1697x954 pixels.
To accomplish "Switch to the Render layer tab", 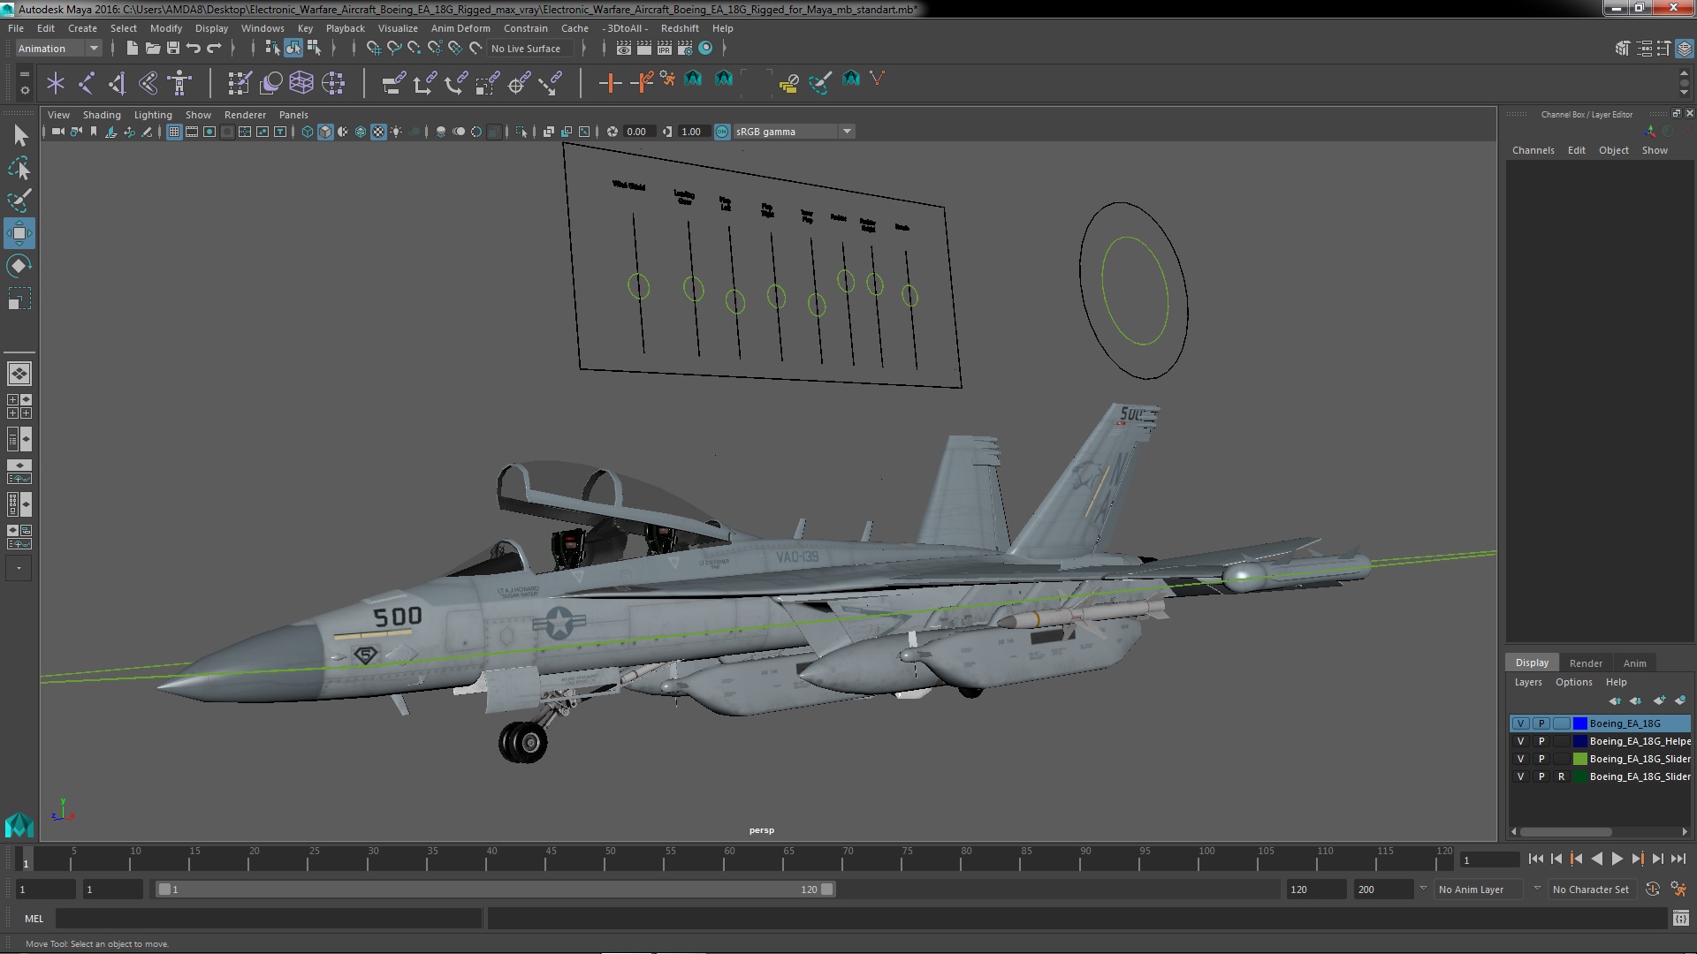I will [1586, 663].
